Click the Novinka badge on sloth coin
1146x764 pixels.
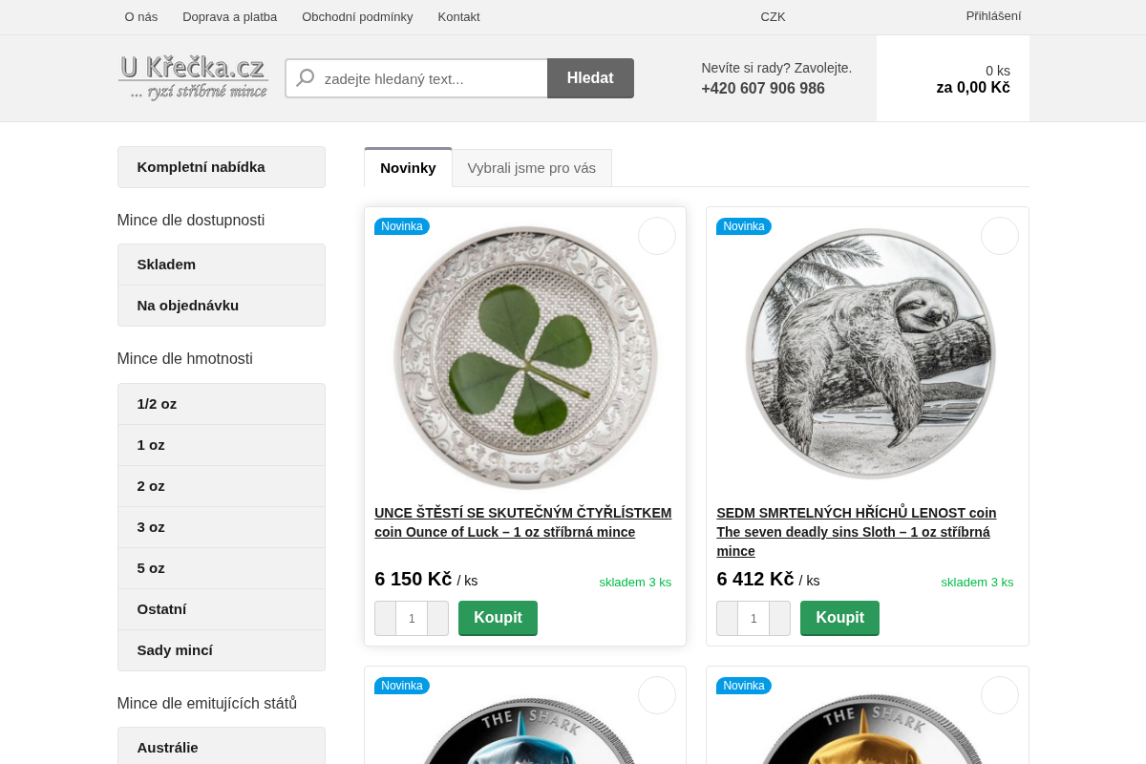coord(744,226)
